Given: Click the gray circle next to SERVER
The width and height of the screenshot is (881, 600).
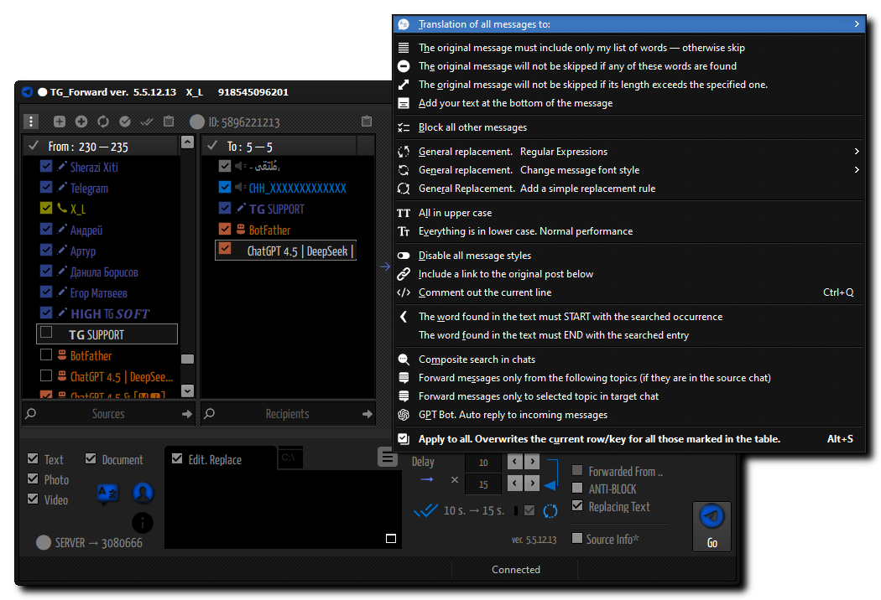Looking at the screenshot, I should coord(44,542).
